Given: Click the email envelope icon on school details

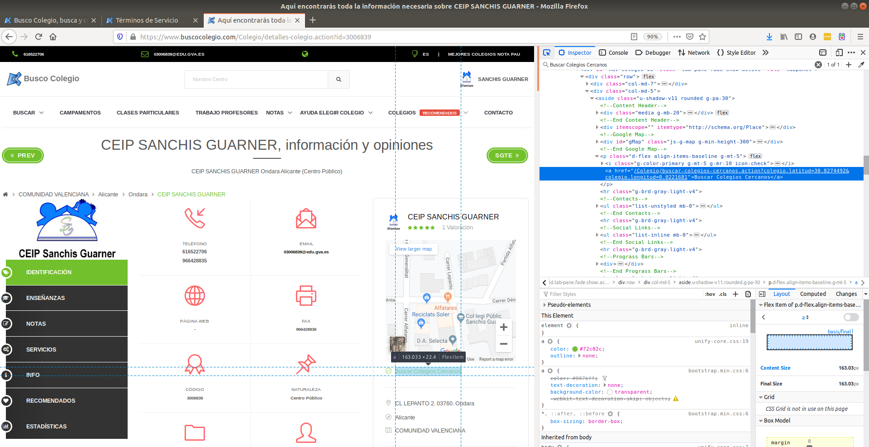Looking at the screenshot, I should point(306,218).
